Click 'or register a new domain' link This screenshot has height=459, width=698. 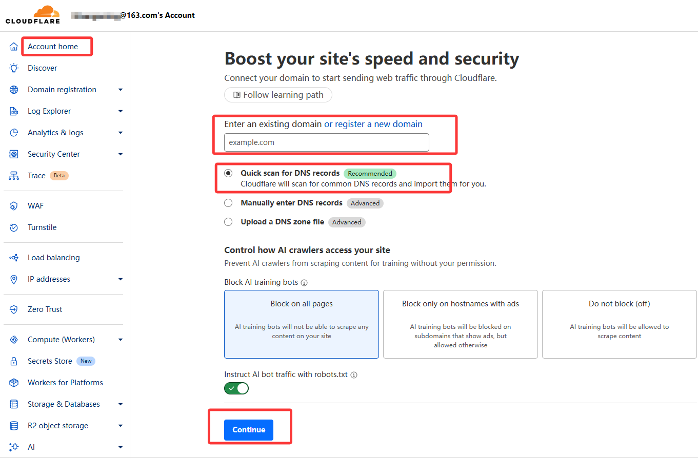pyautogui.click(x=373, y=124)
